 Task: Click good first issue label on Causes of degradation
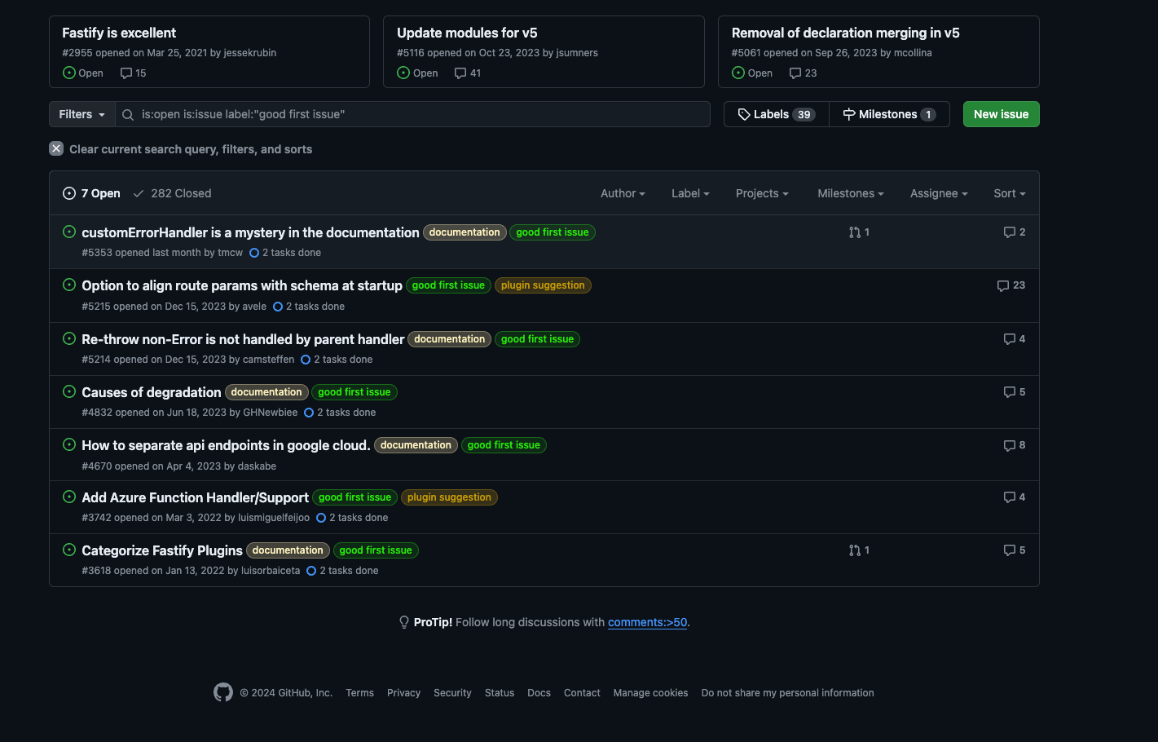354,392
